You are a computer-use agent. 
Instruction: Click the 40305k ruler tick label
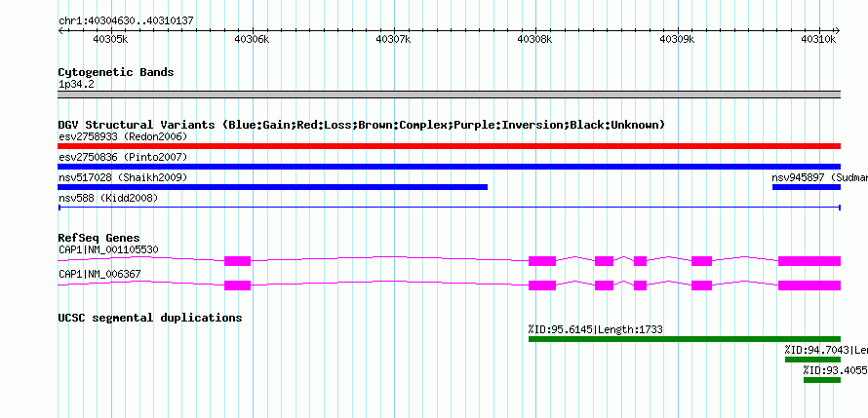coord(111,39)
